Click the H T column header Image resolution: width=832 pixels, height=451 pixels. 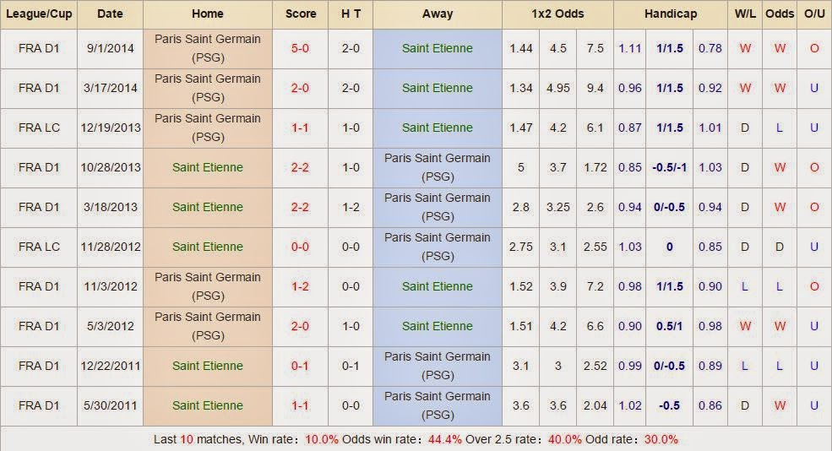click(351, 14)
